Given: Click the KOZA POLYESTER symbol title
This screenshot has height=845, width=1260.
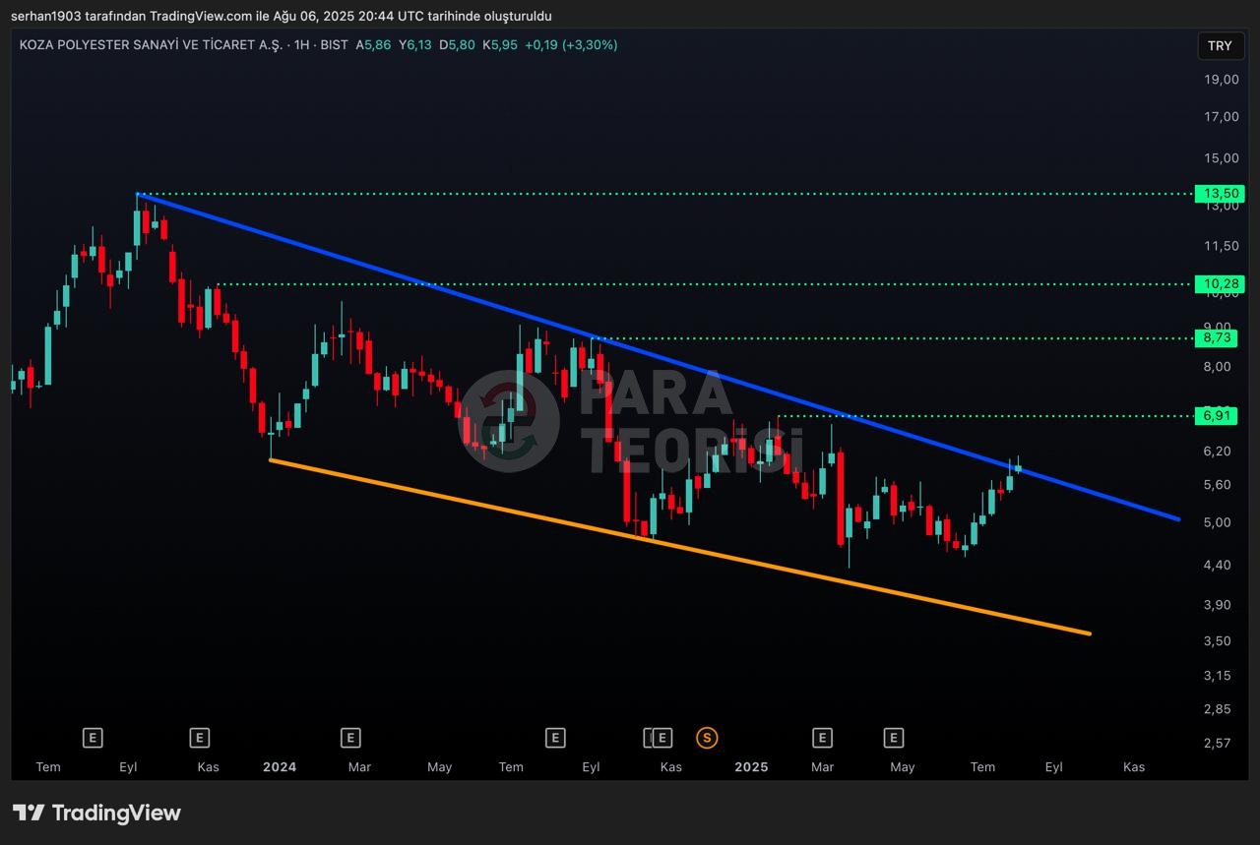Looking at the screenshot, I should coord(151,45).
